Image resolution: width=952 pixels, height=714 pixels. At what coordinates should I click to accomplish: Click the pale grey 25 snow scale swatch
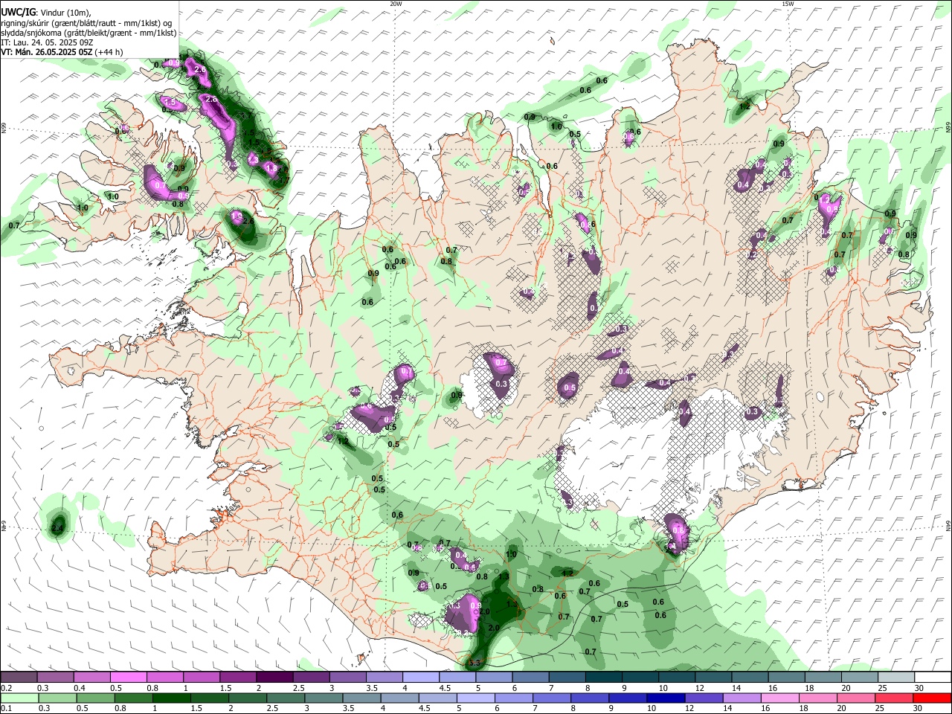pyautogui.click(x=895, y=678)
